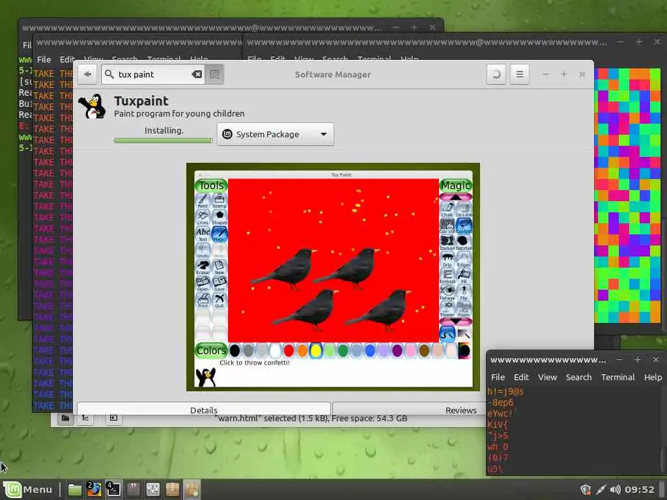Open Help menu in bottom-right terminal
The image size is (667, 500).
[x=653, y=377]
